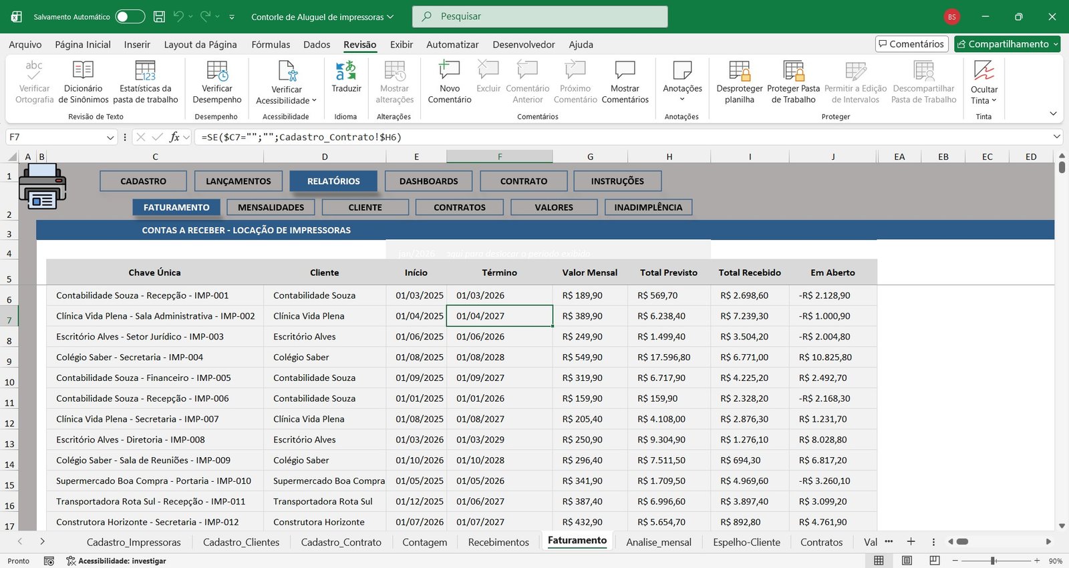Expand the formula bar
1069x568 pixels.
[1057, 137]
